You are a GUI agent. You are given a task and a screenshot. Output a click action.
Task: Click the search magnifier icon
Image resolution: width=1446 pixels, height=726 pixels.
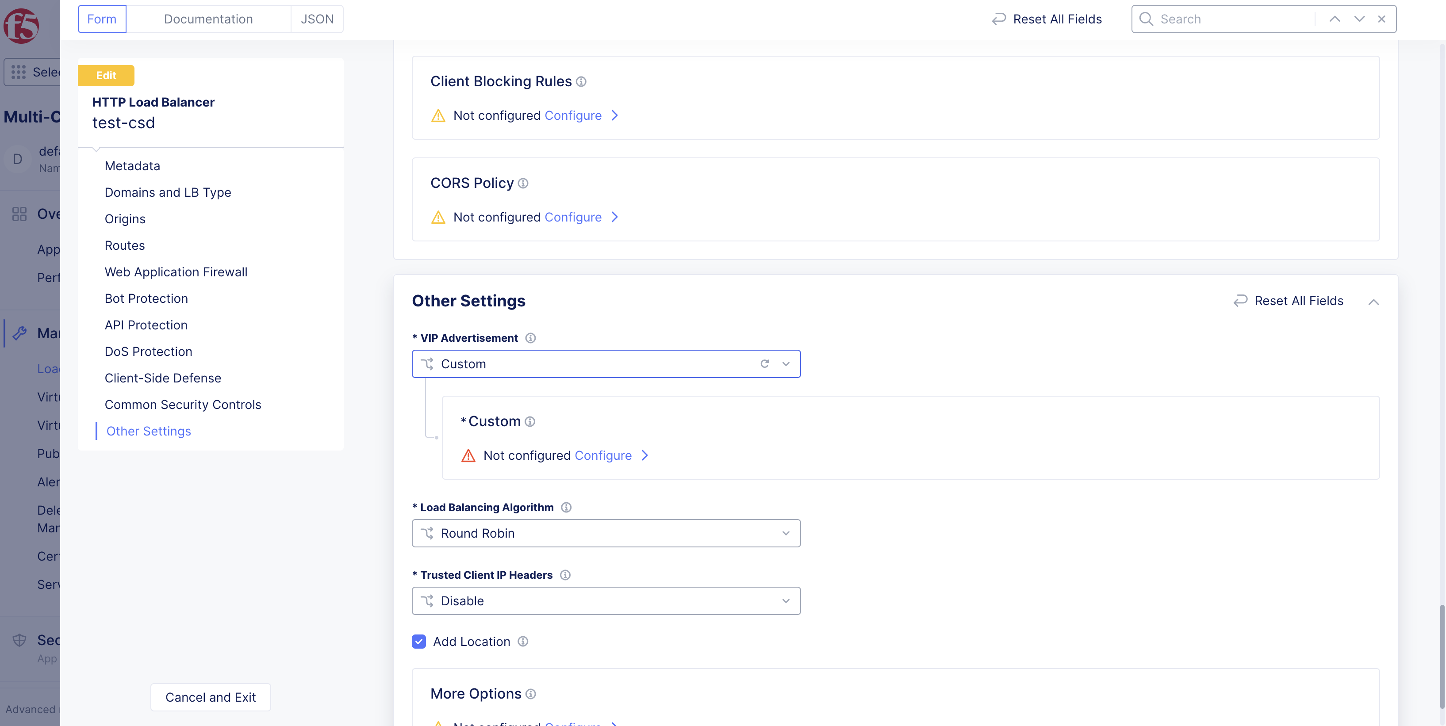[1146, 19]
